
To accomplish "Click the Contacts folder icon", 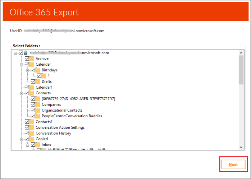I will point(32,93).
